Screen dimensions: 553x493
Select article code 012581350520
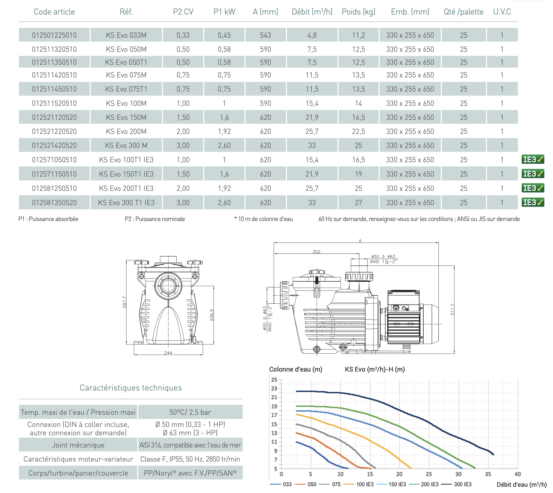54,202
